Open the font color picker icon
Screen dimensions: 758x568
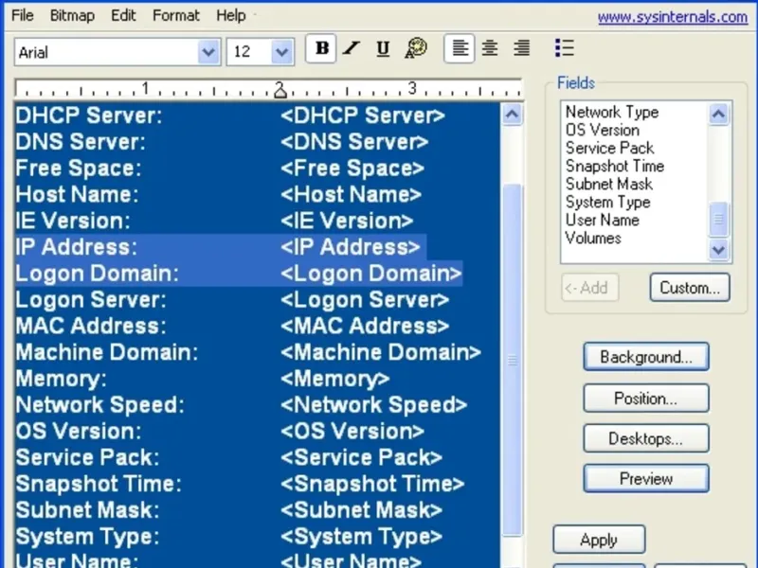point(416,48)
